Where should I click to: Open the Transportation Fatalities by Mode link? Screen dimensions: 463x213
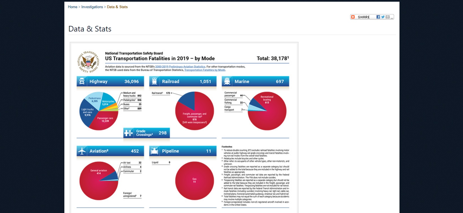[205, 70]
